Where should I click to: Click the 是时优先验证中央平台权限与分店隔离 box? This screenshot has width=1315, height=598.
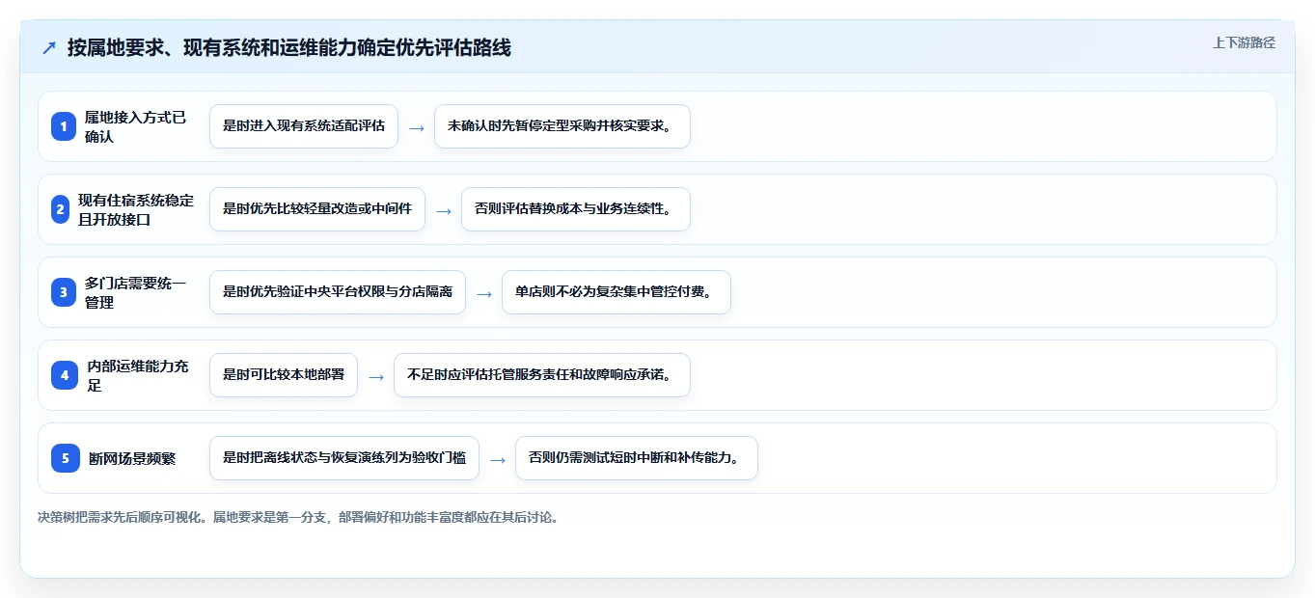click(338, 292)
